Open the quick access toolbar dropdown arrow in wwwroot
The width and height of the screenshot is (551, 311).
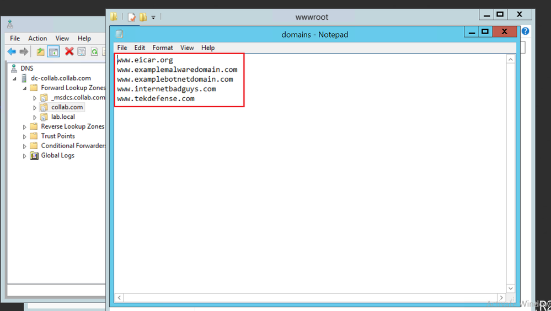pyautogui.click(x=153, y=17)
